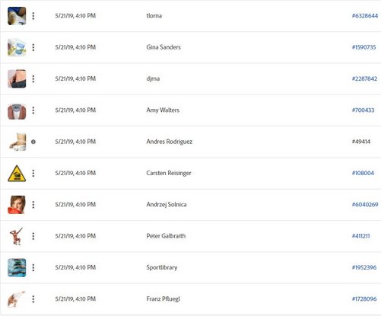Screen dimensions: 381x316
Task: Click the info icon for Andres Rodriguez
Action: tap(33, 142)
